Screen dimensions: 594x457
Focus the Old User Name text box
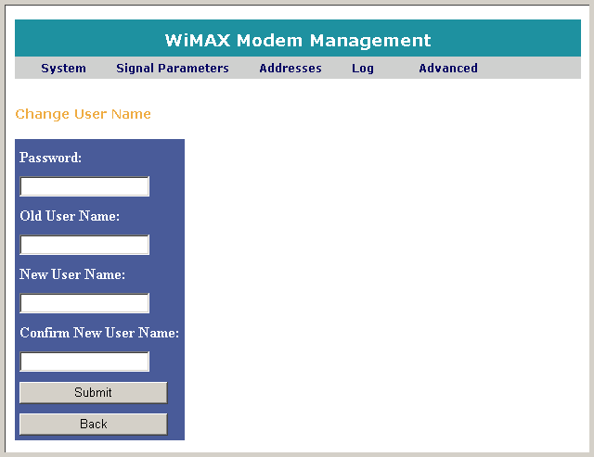(84, 245)
